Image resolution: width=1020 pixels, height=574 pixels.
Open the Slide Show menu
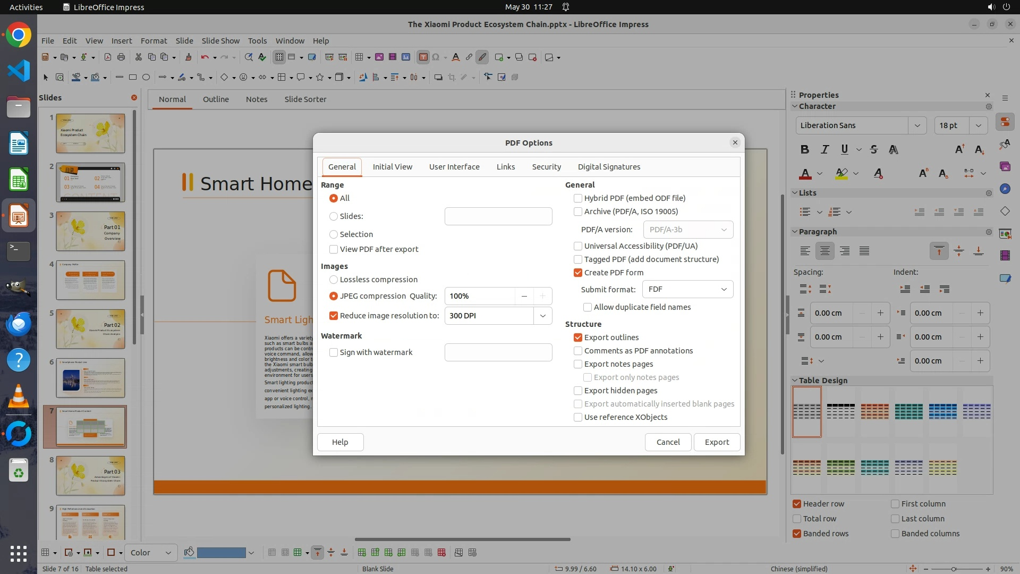coord(220,41)
